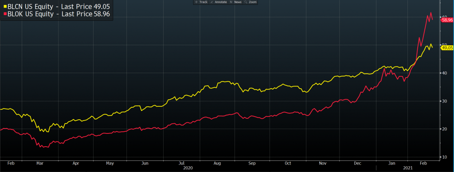454x172 pixels.
Task: Click the Jan month label
Action: tap(392, 163)
